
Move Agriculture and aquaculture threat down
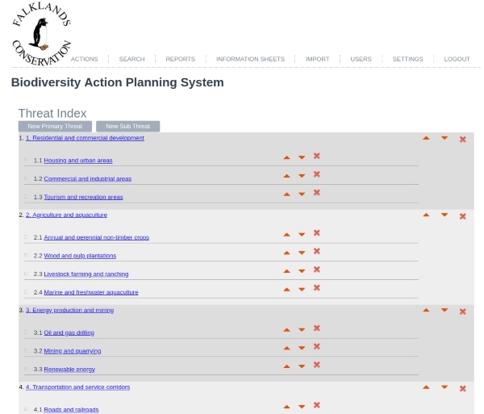pos(444,215)
